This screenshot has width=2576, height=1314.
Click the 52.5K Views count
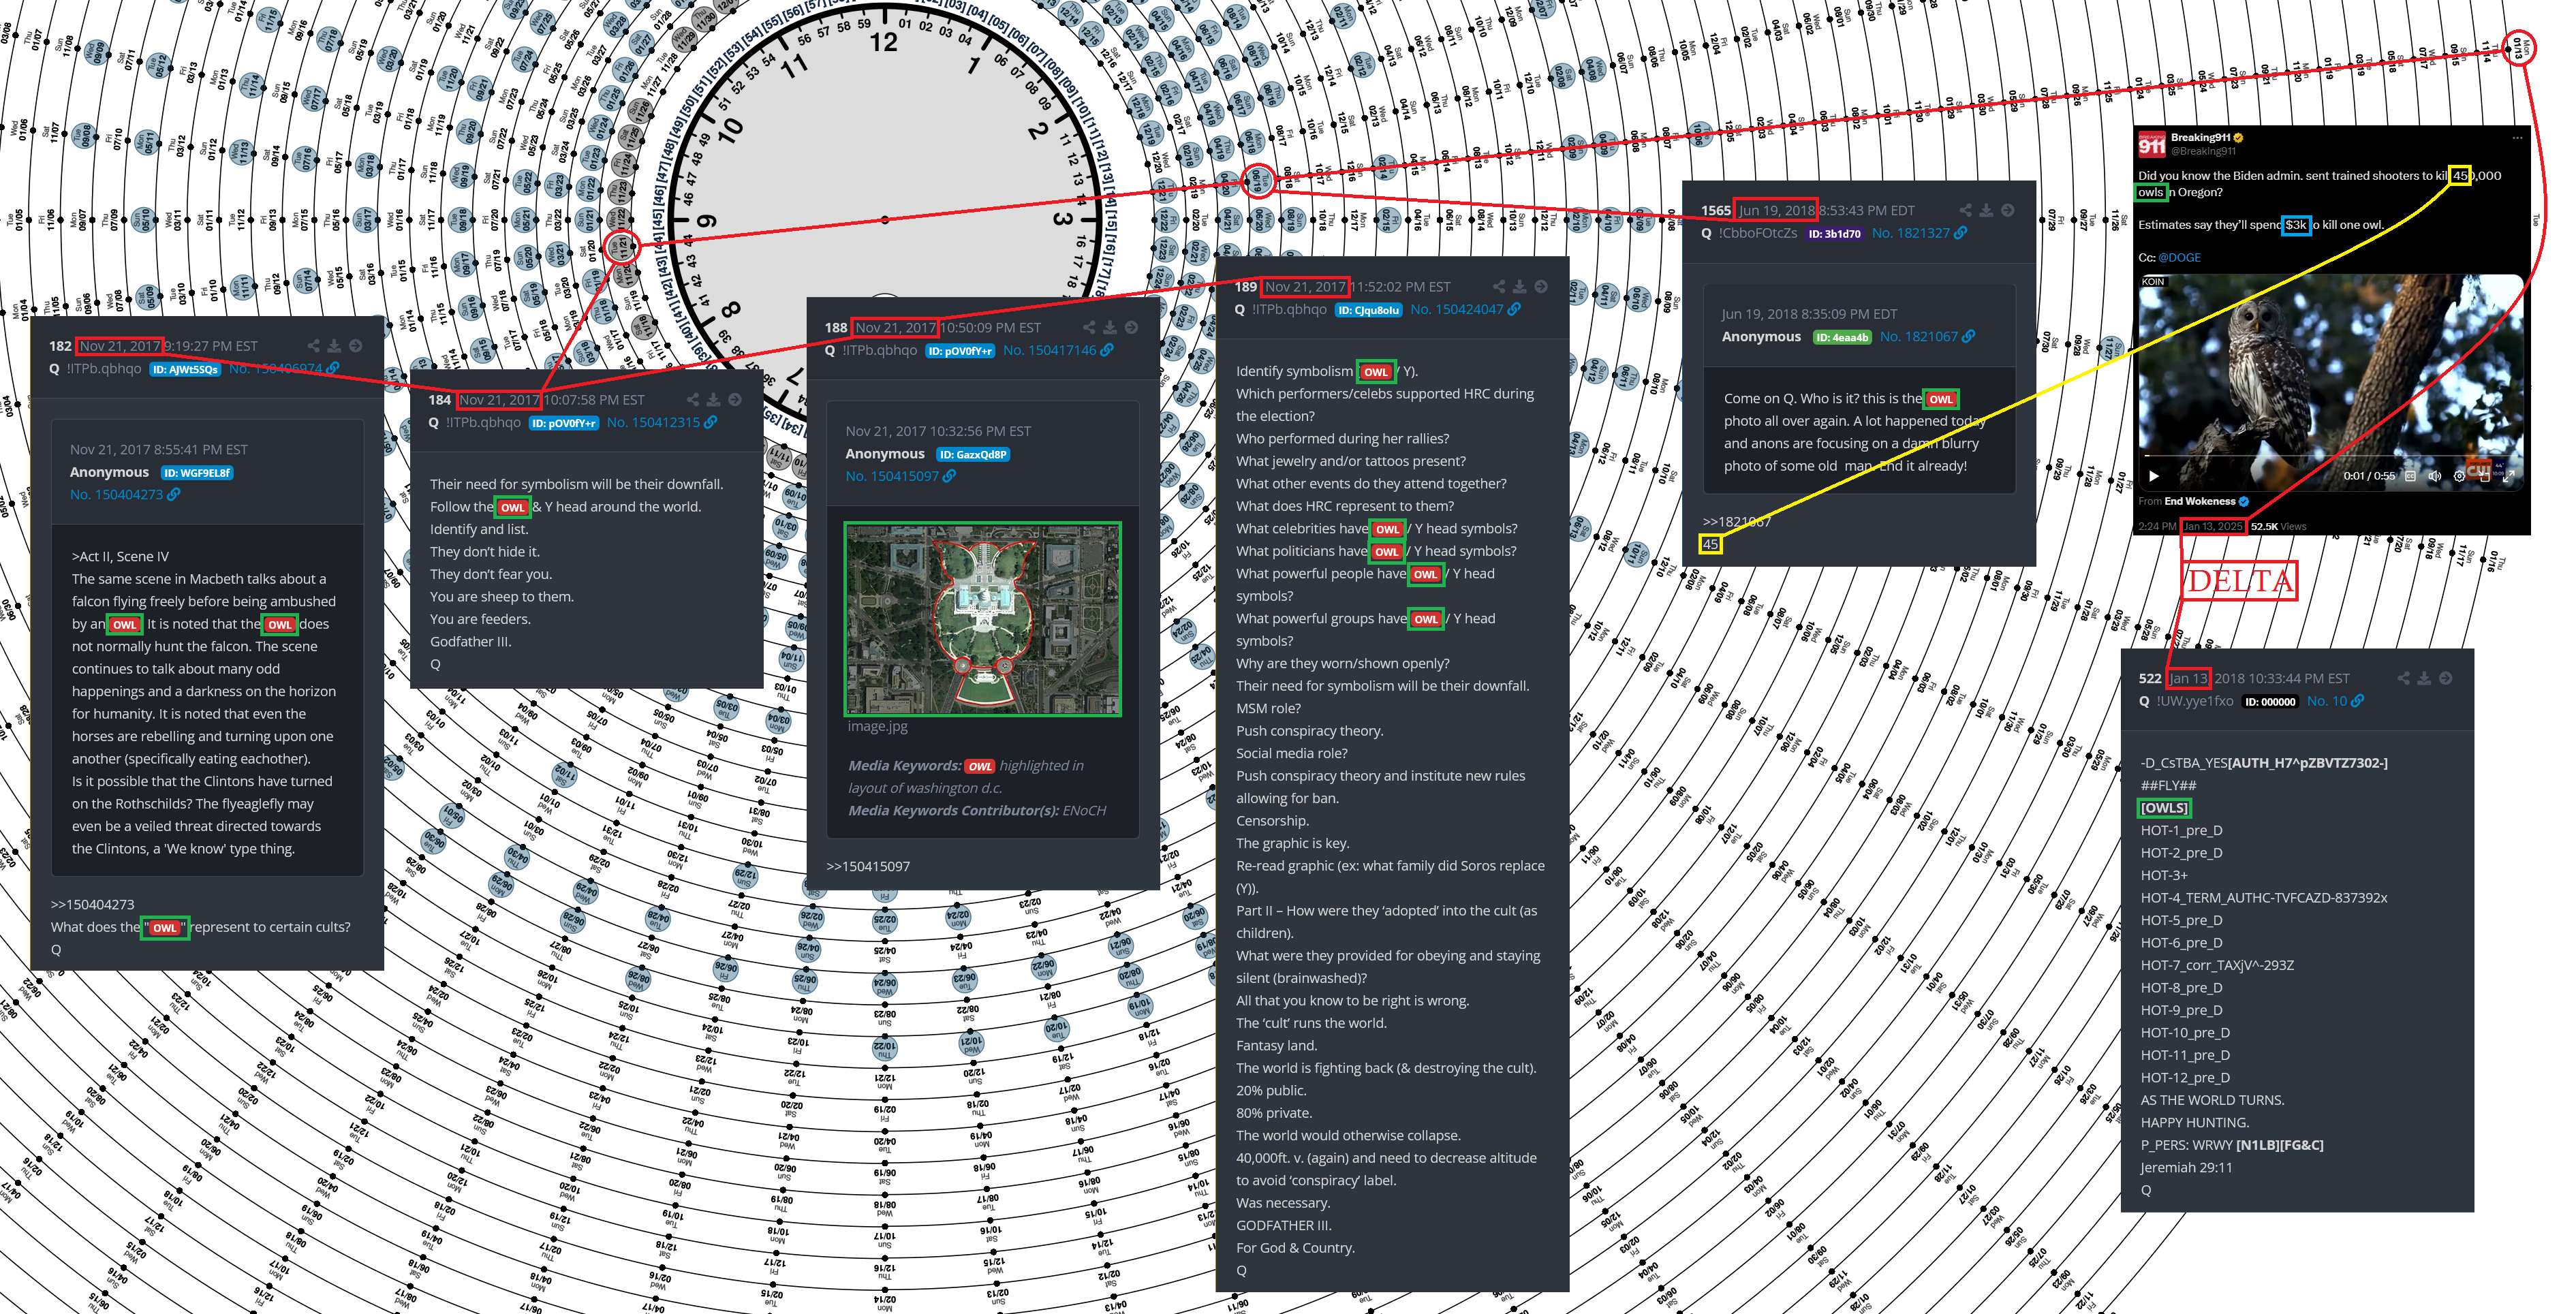point(2278,526)
